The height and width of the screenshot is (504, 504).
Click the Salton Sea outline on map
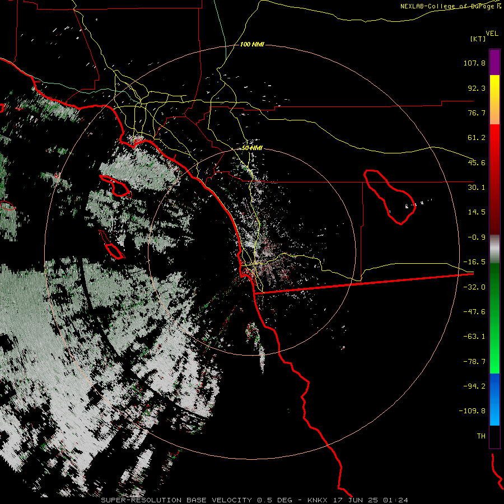(x=390, y=197)
